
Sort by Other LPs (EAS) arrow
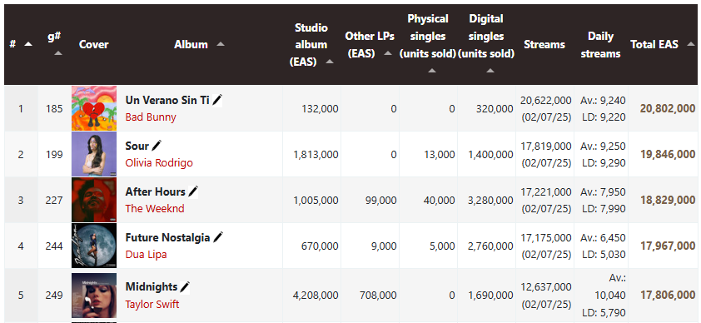388,53
